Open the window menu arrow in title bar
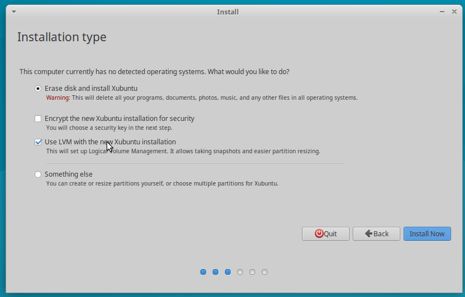The height and width of the screenshot is (297, 465). pos(14,12)
